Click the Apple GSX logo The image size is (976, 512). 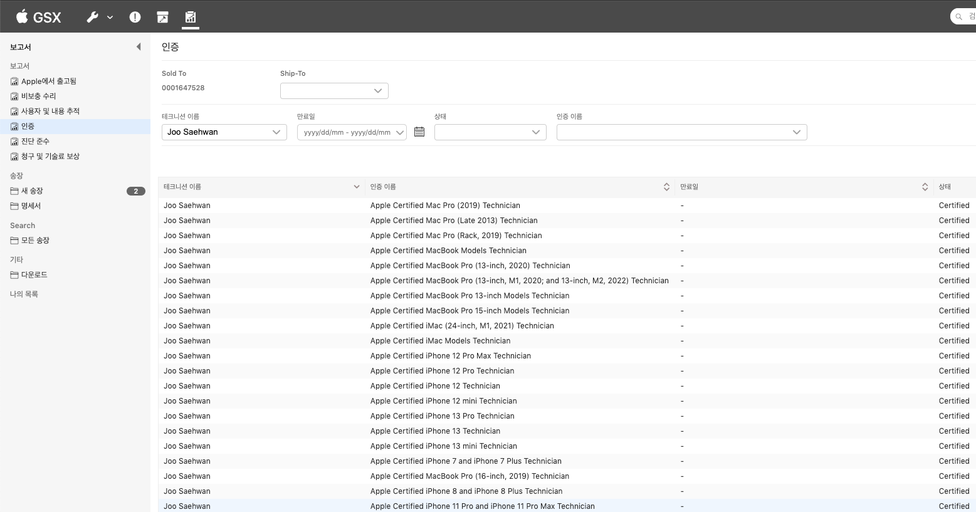(38, 17)
